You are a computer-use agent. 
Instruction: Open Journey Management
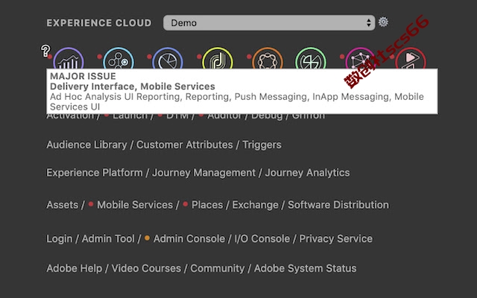pyautogui.click(x=203, y=173)
